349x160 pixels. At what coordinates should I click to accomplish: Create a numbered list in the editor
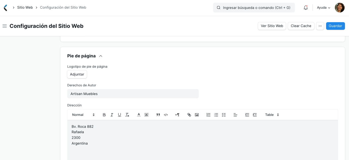point(208,115)
